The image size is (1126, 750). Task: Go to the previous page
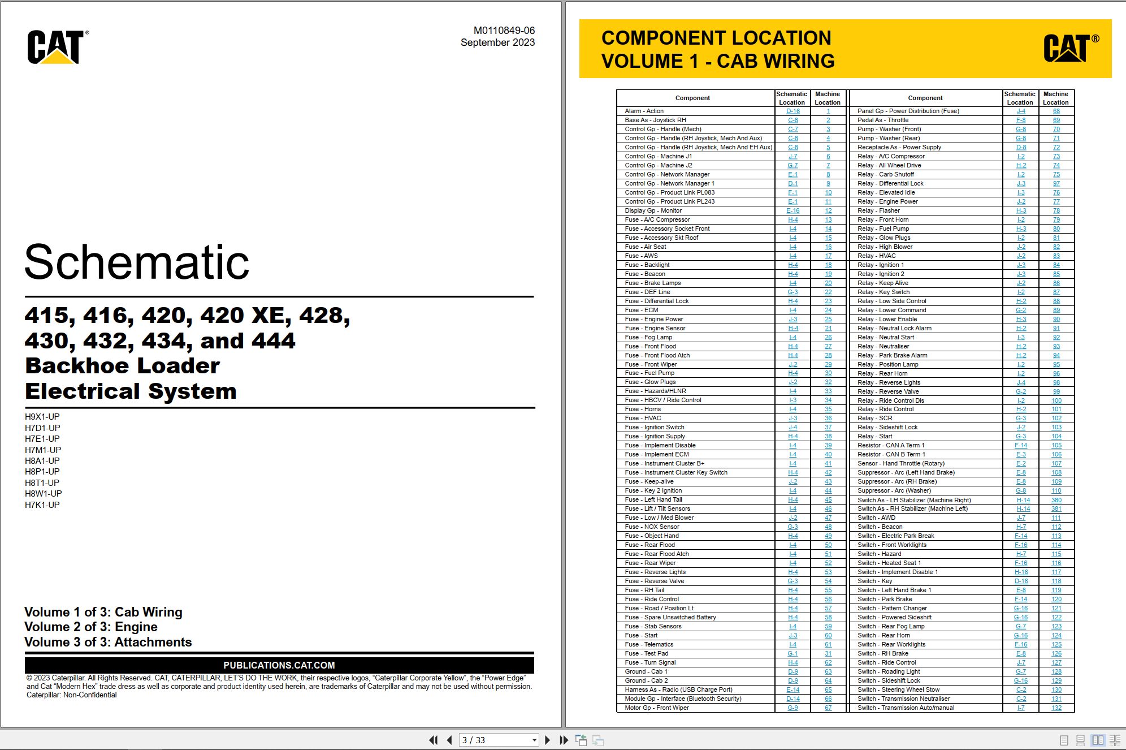coord(449,740)
